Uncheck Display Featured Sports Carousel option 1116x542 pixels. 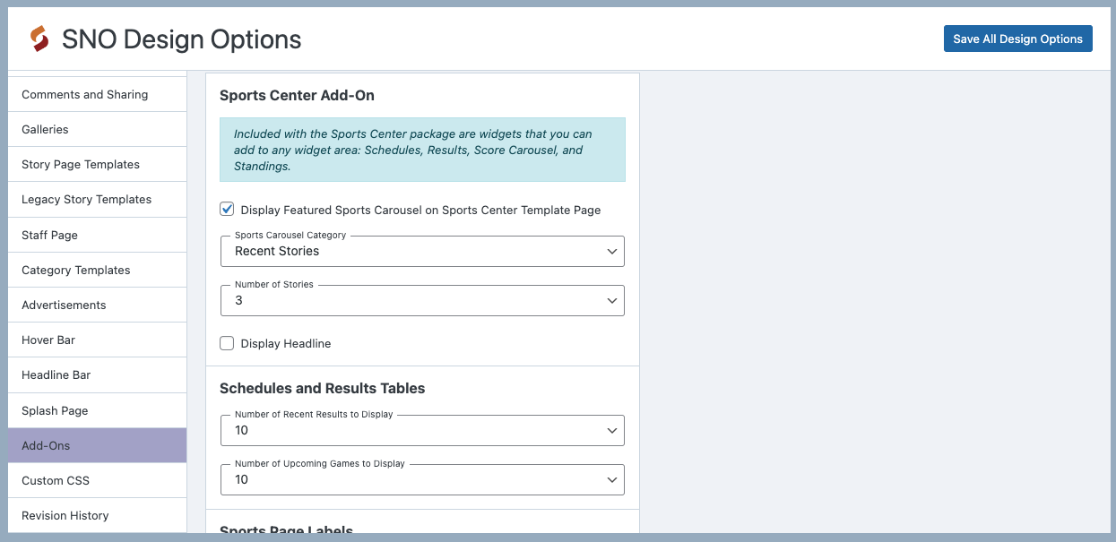(227, 210)
